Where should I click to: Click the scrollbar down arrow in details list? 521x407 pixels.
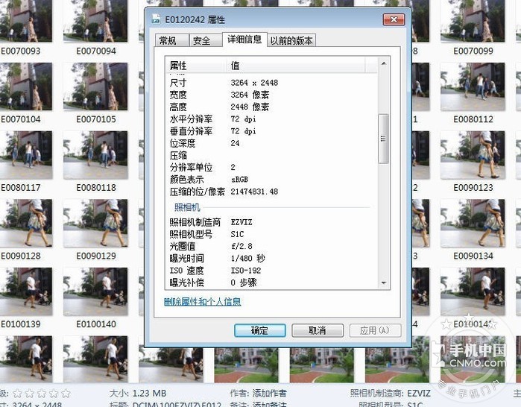tap(384, 283)
